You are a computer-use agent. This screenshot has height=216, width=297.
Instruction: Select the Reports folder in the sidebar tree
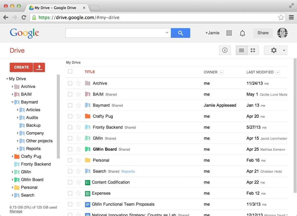[x=33, y=148]
